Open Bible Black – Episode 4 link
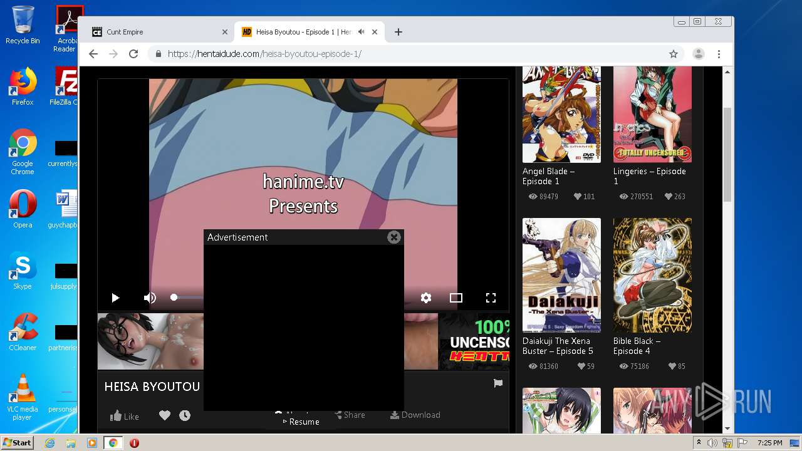Image resolution: width=802 pixels, height=451 pixels. click(x=637, y=346)
